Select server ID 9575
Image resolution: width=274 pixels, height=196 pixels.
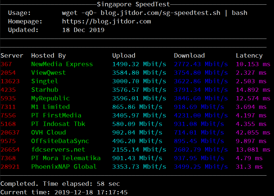8,141
